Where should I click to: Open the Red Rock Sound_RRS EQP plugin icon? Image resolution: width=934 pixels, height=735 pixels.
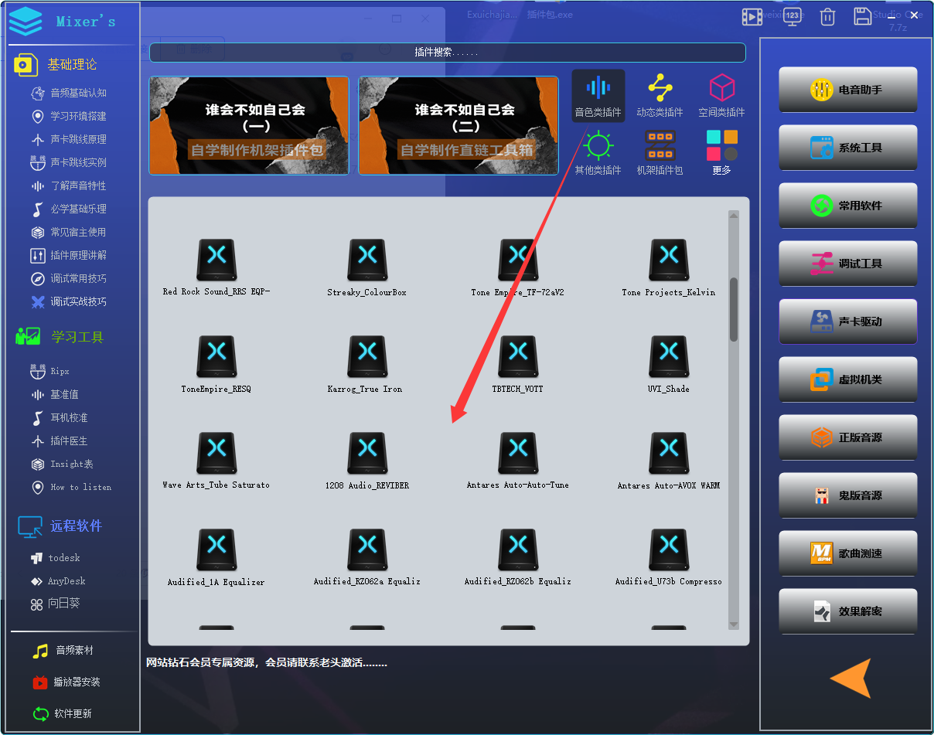(216, 260)
